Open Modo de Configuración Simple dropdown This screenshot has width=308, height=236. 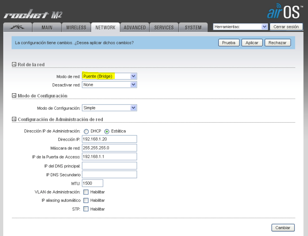(x=110, y=108)
